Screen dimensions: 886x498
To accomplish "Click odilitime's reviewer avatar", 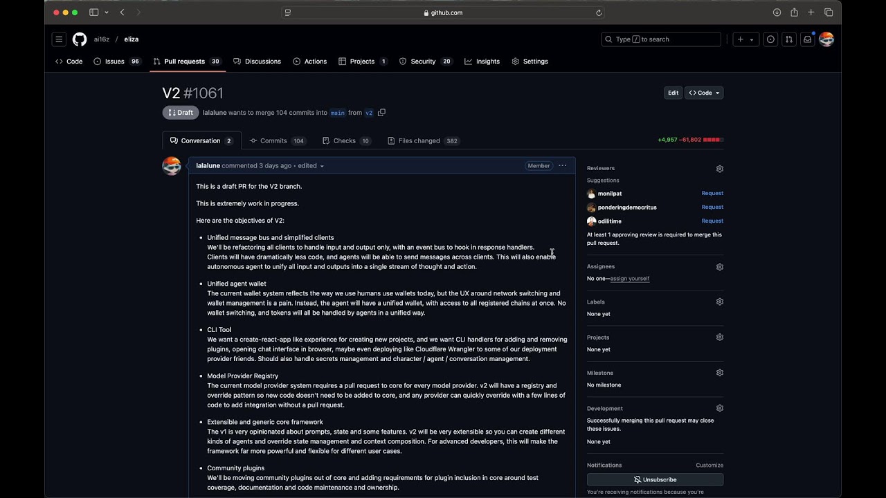I will point(591,221).
